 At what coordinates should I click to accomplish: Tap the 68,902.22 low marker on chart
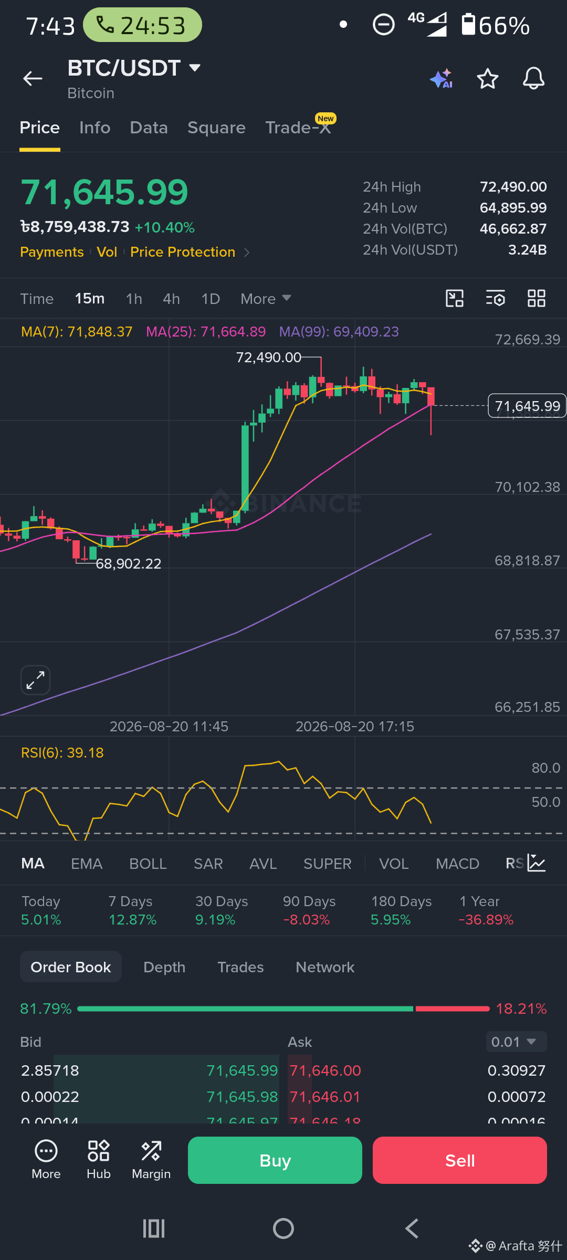[x=129, y=564]
